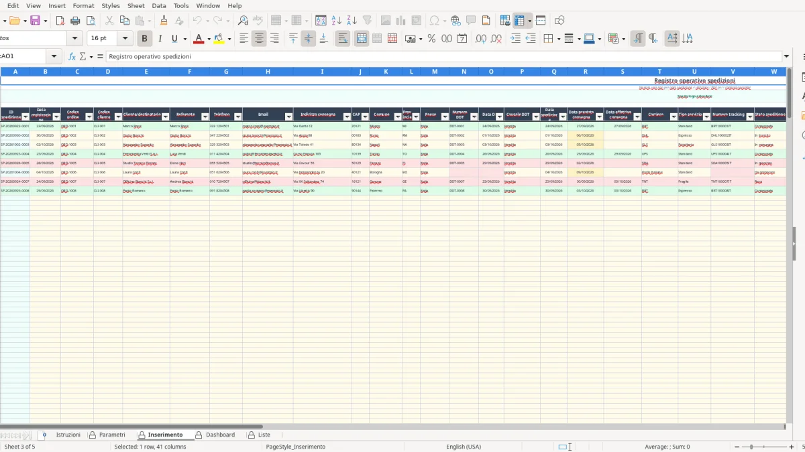
Task: Save the document using the floppy disk icon
Action: [x=35, y=21]
